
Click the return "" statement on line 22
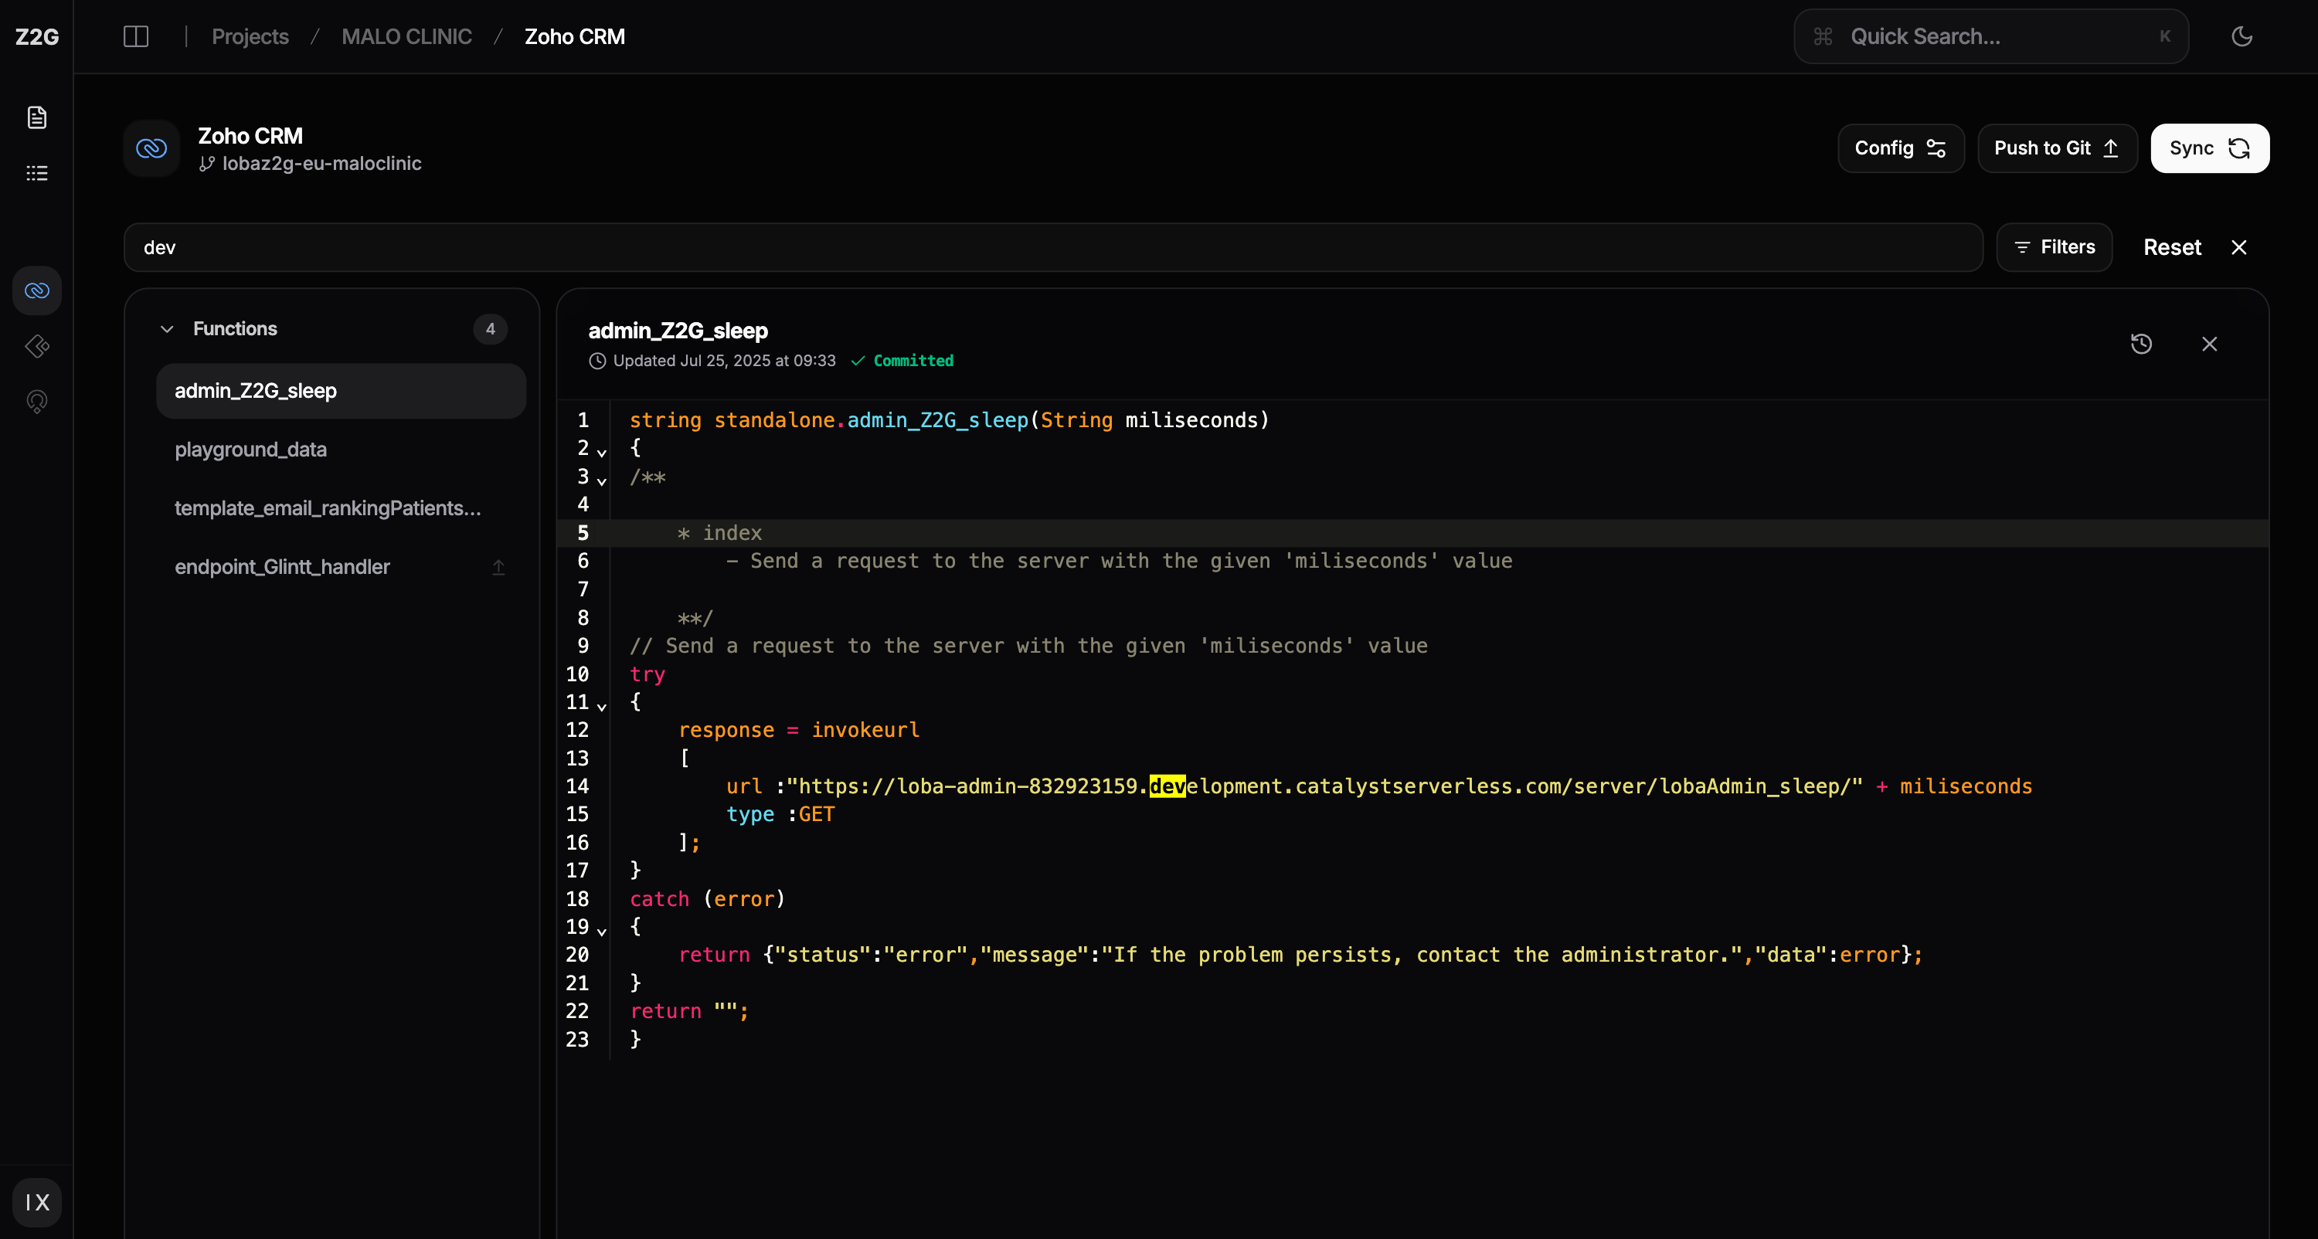click(688, 1011)
